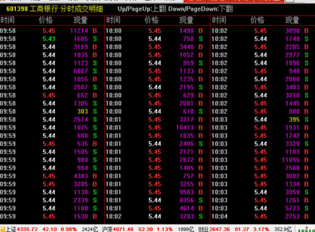Click the first column's 时间 header

point(8,20)
